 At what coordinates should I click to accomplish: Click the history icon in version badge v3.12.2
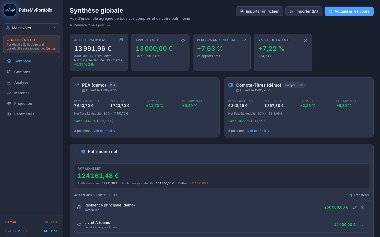(x=23, y=231)
